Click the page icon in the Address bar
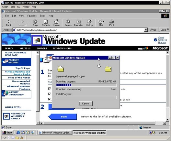 tap(15, 30)
